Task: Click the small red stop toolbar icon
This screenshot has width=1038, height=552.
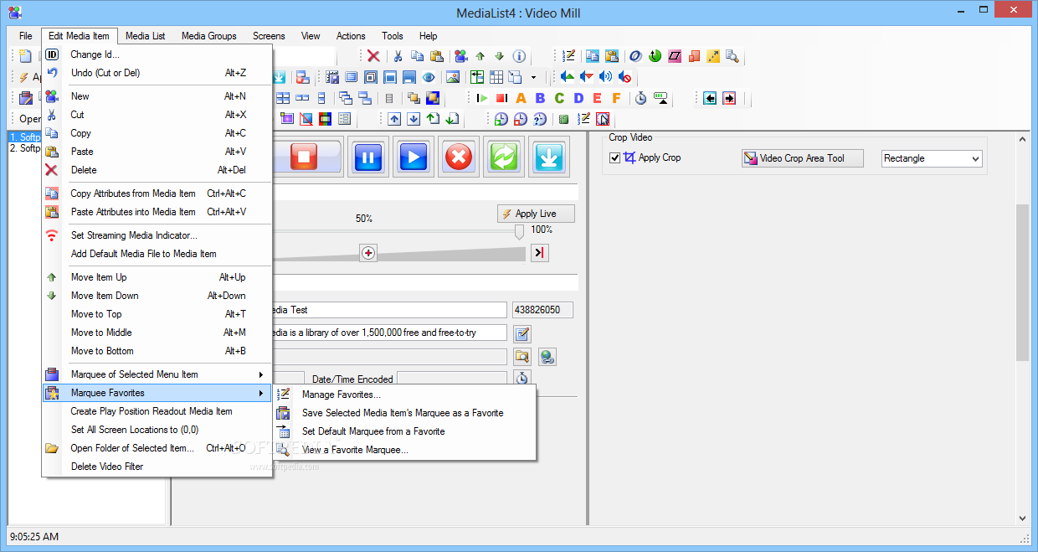Action: [x=501, y=98]
